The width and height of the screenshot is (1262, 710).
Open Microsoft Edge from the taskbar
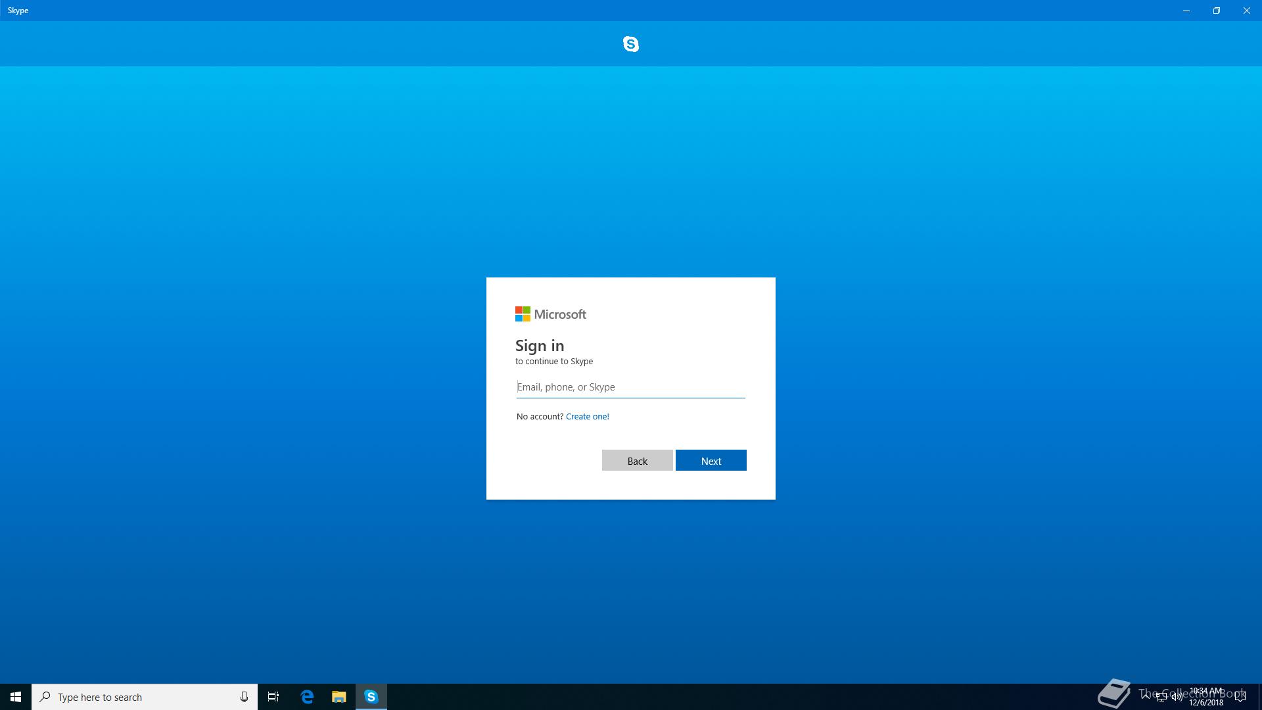click(307, 697)
